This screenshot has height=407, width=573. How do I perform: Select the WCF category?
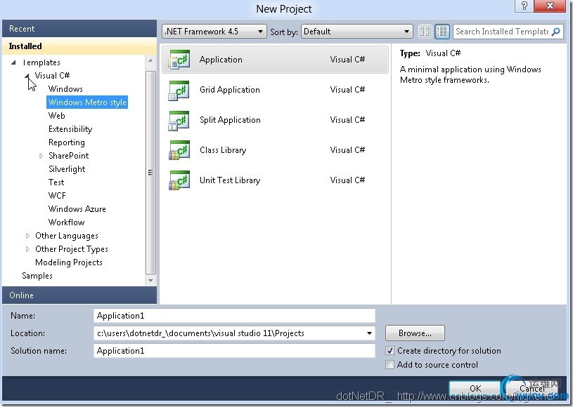(57, 196)
